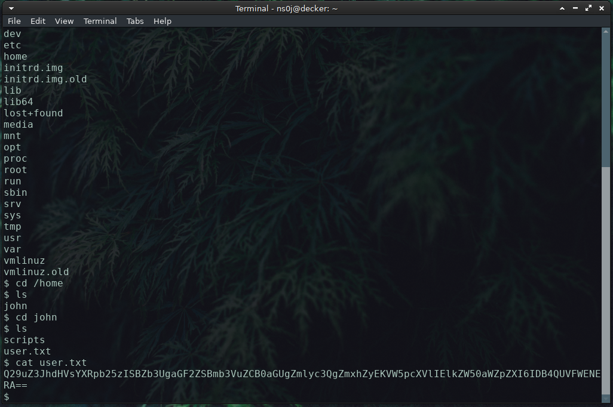Click the 'home' listing line
The height and width of the screenshot is (407, 613).
click(x=16, y=57)
